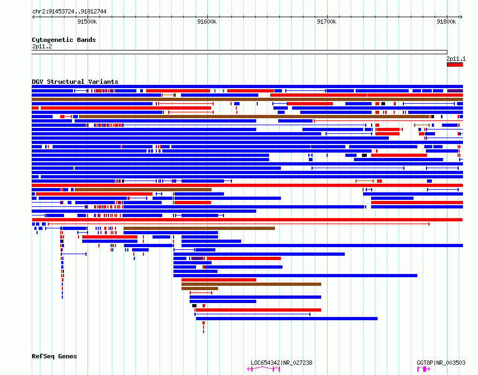
Task: Click the GGT8P|NR_003503 gene label
Action: pos(441,363)
